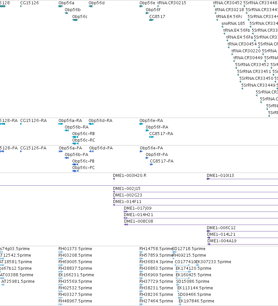Select the AT25981.5prime EST label

[18, 281]
